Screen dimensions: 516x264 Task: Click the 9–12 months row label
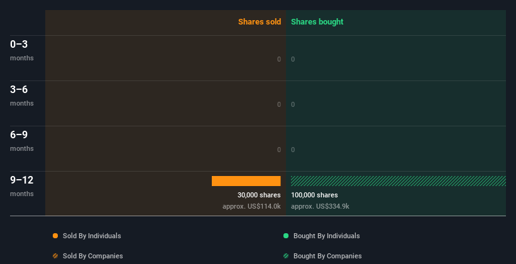coord(21,185)
